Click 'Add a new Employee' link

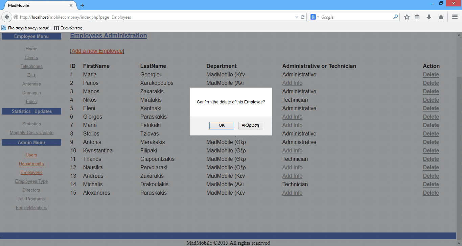pyautogui.click(x=97, y=51)
